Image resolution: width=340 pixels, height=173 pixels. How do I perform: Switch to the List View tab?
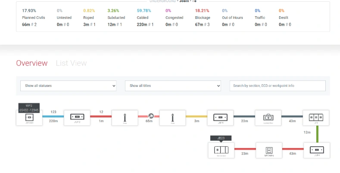(71, 63)
